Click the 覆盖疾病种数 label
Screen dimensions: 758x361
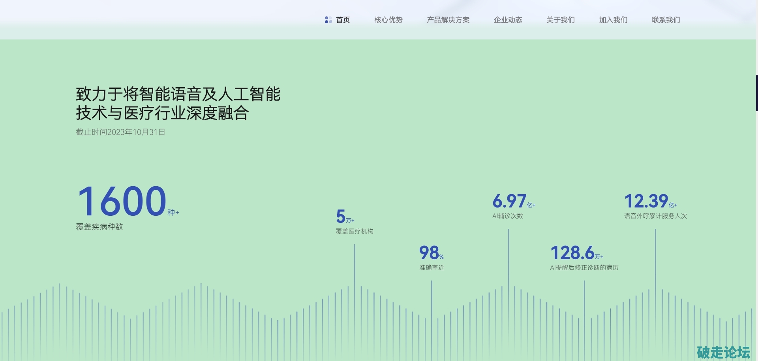tap(99, 227)
